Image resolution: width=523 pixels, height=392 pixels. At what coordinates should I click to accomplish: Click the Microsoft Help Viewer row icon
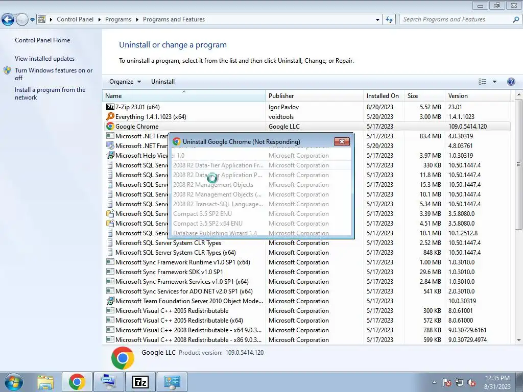point(110,155)
